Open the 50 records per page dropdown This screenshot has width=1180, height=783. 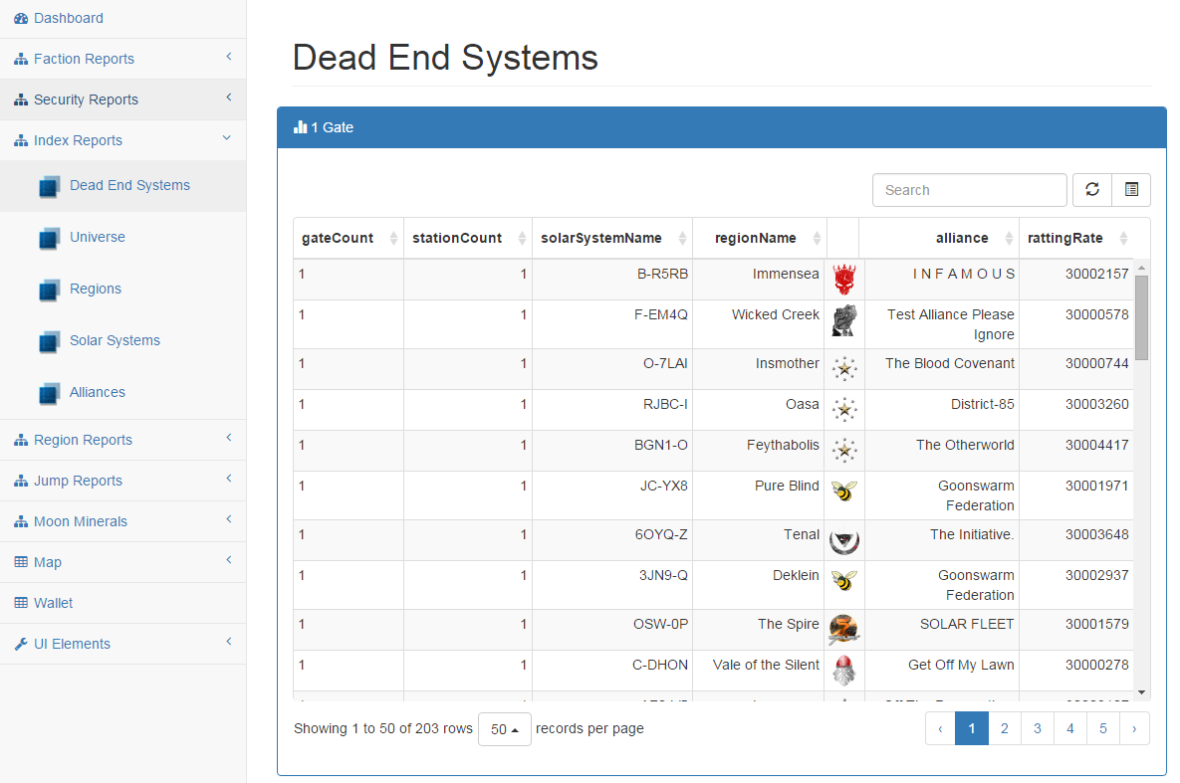pyautogui.click(x=504, y=729)
